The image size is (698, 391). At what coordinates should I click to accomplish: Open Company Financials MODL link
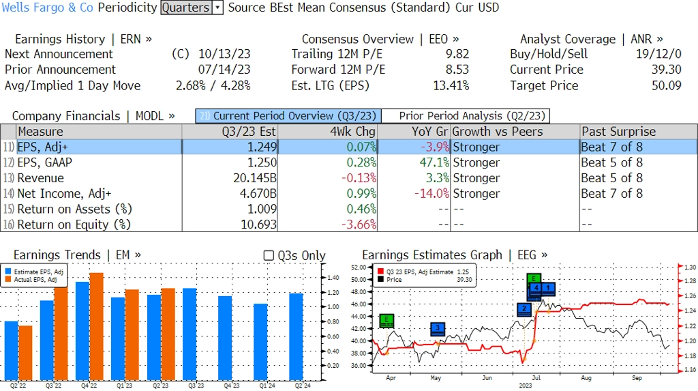click(x=93, y=116)
